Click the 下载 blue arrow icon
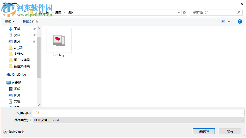 coord(10,29)
